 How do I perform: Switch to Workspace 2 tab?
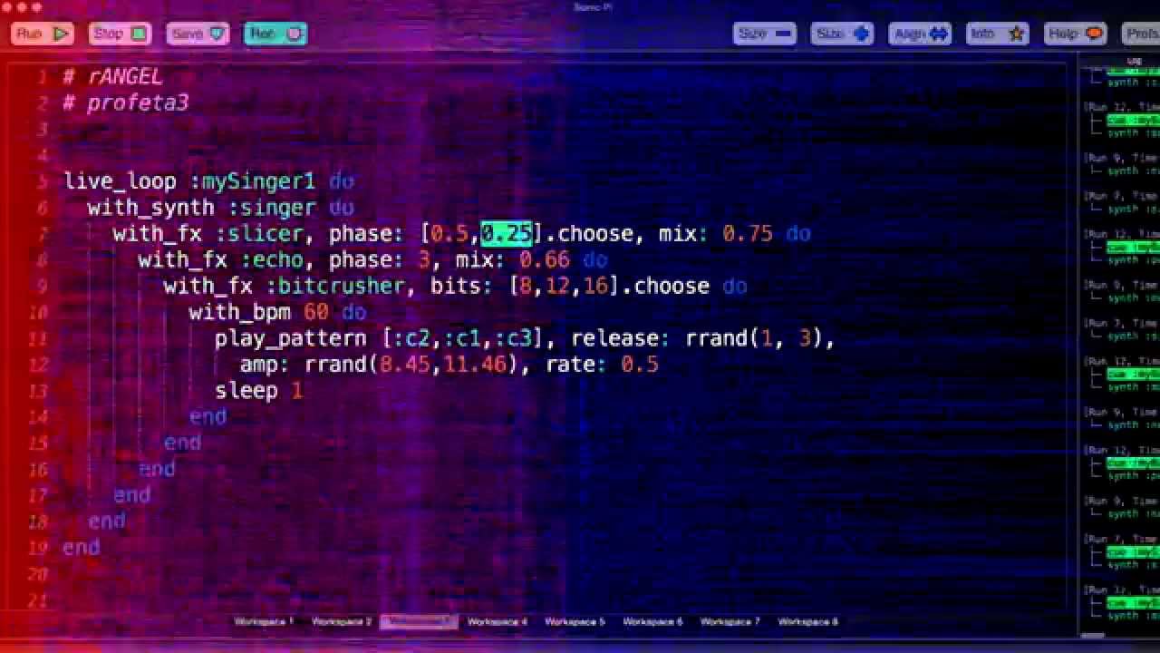342,622
